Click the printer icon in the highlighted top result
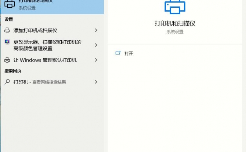The width and height of the screenshot is (246, 152). pyautogui.click(x=10, y=4)
